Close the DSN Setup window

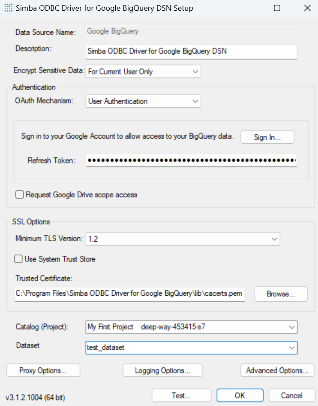pyautogui.click(x=307, y=8)
